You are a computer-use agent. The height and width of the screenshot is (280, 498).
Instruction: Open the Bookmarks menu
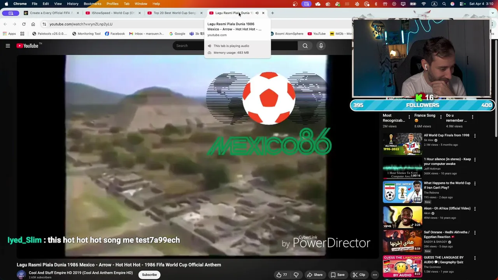(92, 4)
